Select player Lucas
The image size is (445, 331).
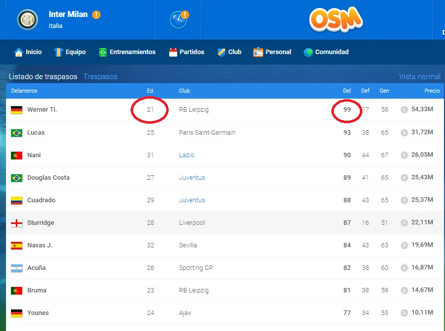pos(36,133)
